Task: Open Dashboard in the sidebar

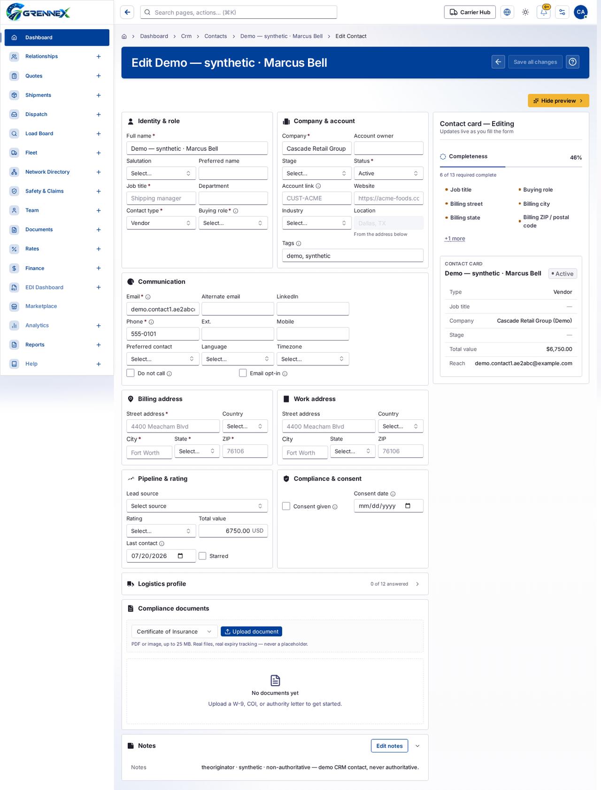Action: click(57, 38)
